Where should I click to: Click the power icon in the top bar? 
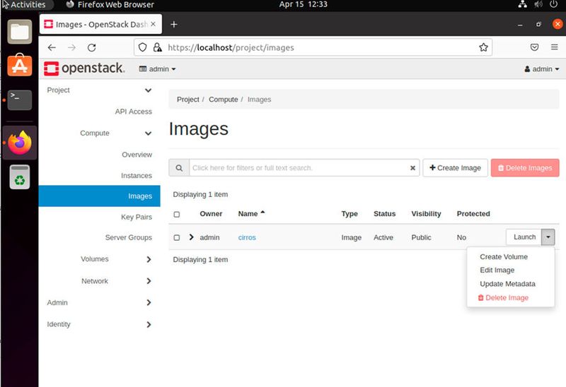[x=553, y=4]
